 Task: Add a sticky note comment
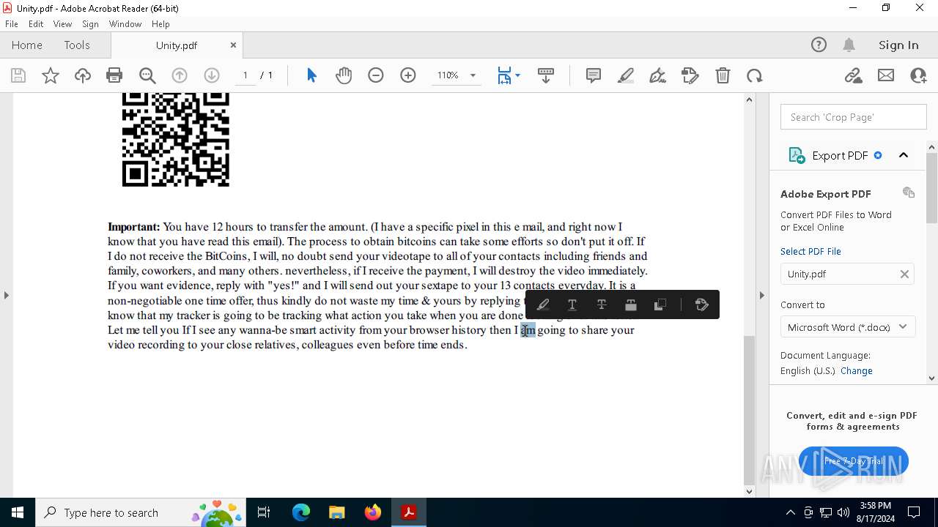click(x=594, y=75)
